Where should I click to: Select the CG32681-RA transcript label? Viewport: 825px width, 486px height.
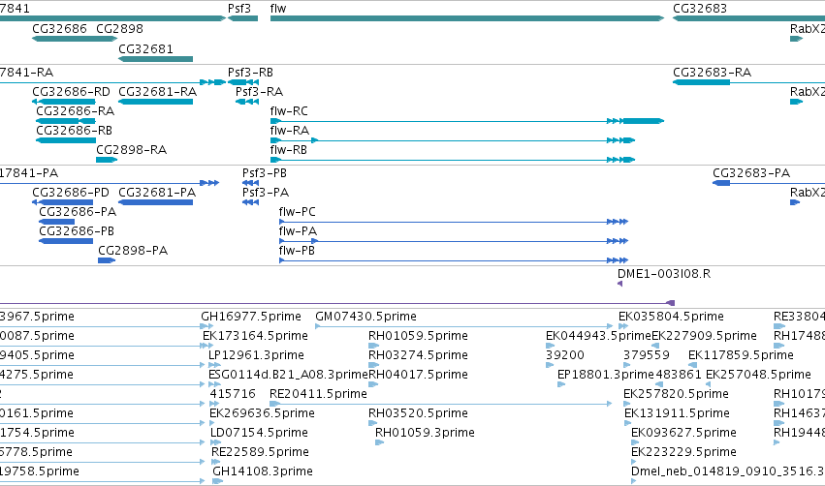pos(158,91)
